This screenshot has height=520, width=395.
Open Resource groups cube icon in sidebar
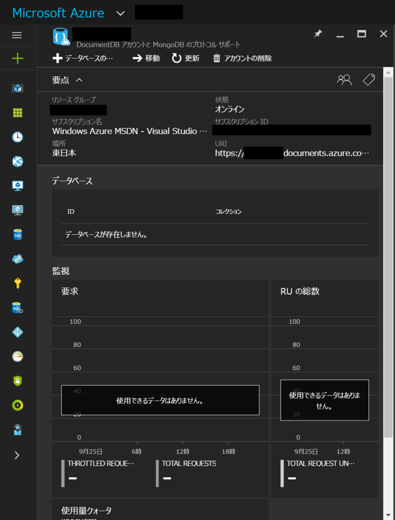tap(18, 88)
